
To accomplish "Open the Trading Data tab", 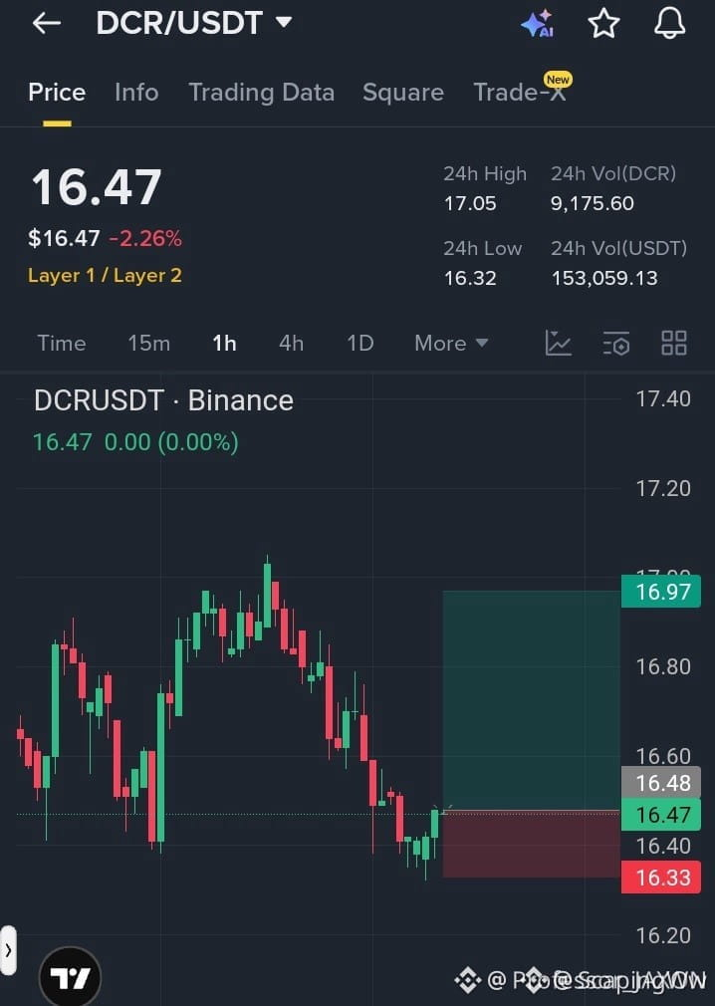I will click(x=262, y=93).
